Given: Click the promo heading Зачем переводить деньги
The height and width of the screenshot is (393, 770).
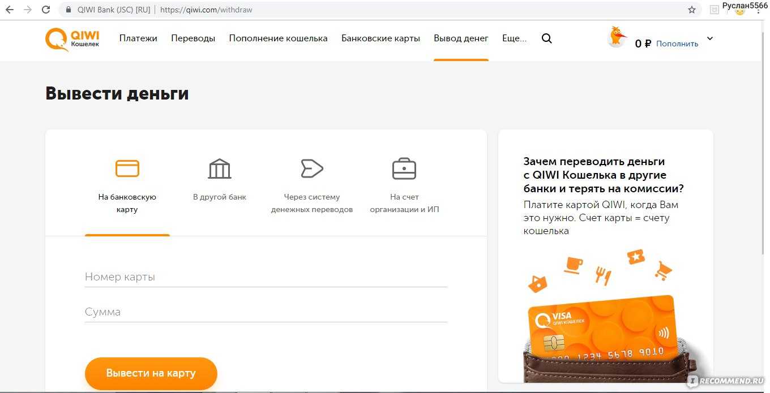Looking at the screenshot, I should (x=604, y=175).
